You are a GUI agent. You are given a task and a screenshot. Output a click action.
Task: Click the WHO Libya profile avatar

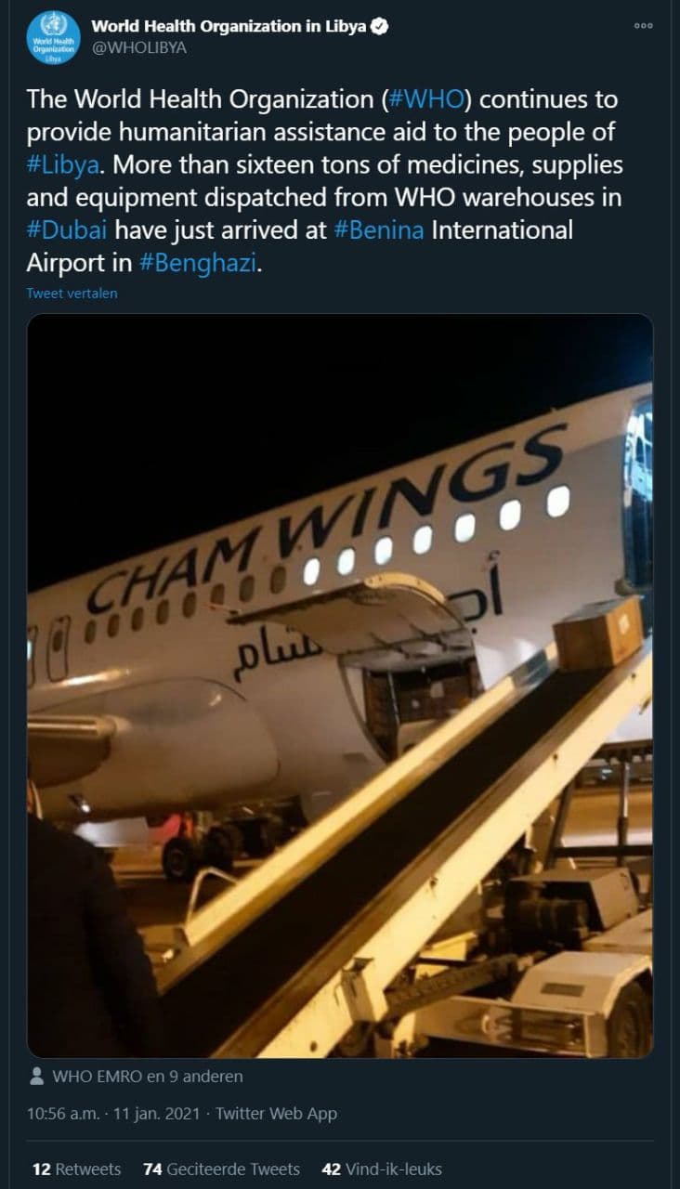pos(54,37)
